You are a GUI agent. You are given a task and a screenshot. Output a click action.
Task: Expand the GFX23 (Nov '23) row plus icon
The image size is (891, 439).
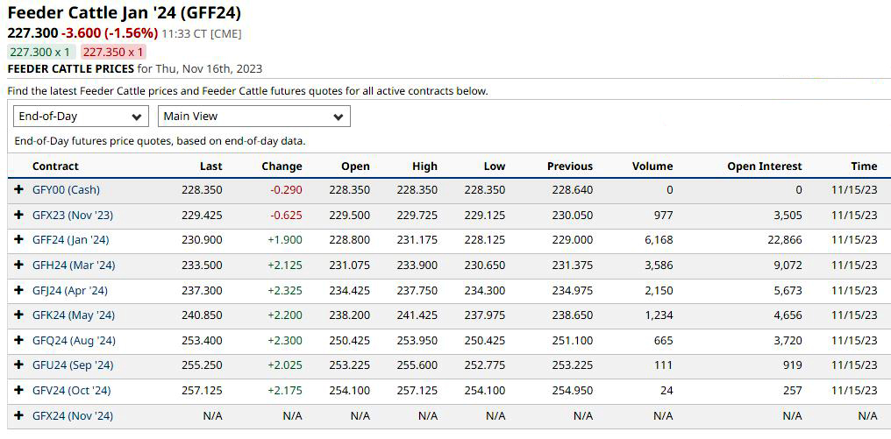[18, 215]
